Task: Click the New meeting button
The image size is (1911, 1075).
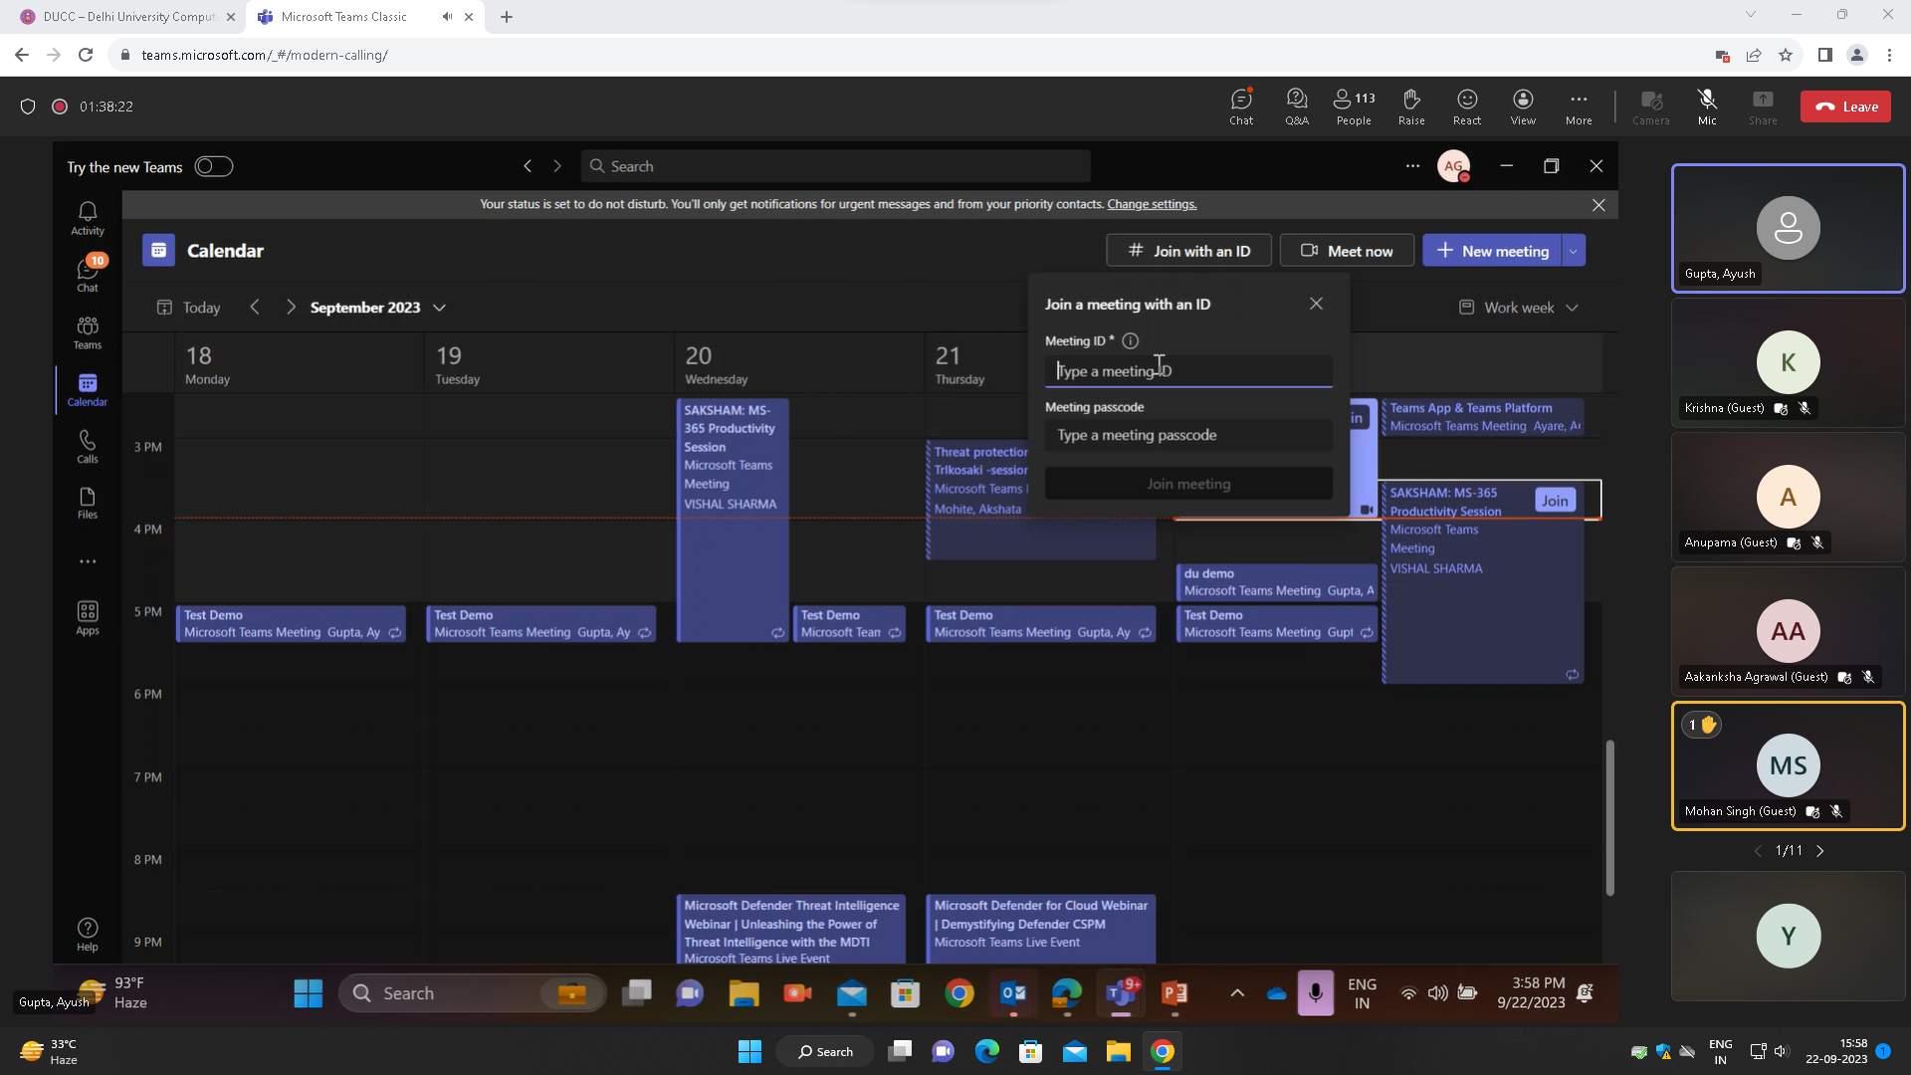Action: [x=1492, y=251]
